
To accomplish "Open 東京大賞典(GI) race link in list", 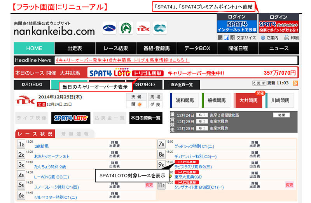I will [x=188, y=177].
